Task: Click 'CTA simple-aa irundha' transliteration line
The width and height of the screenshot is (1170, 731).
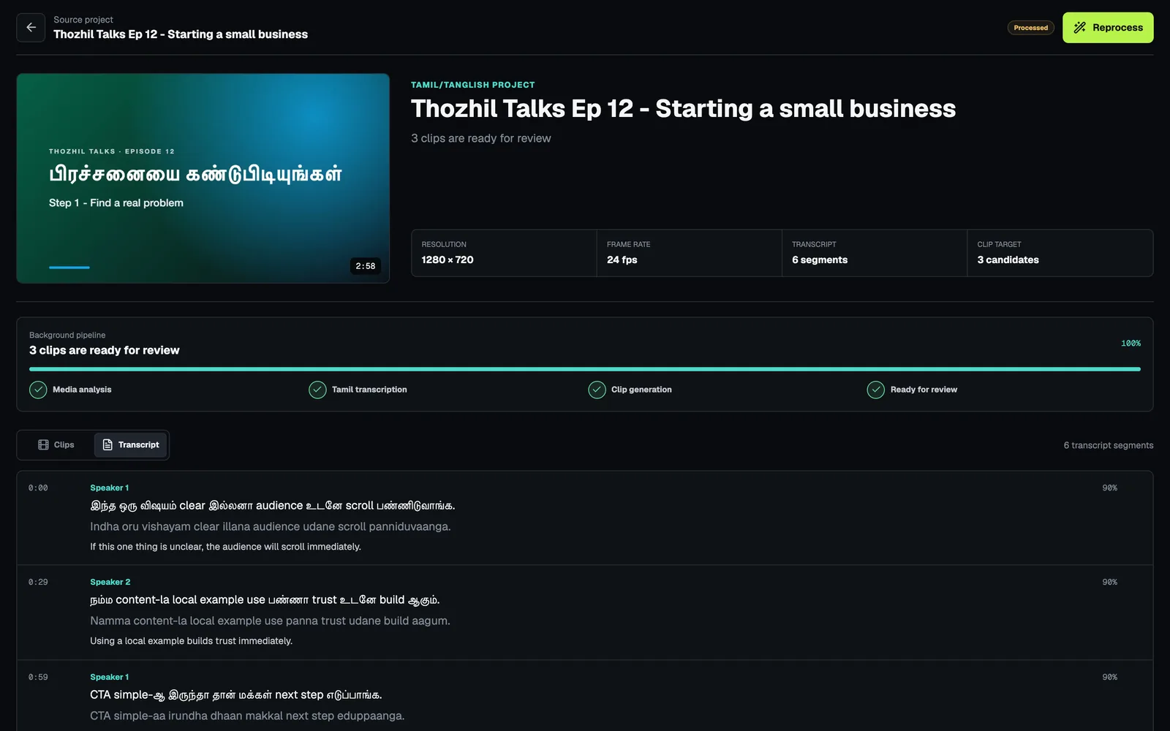Action: (x=247, y=716)
